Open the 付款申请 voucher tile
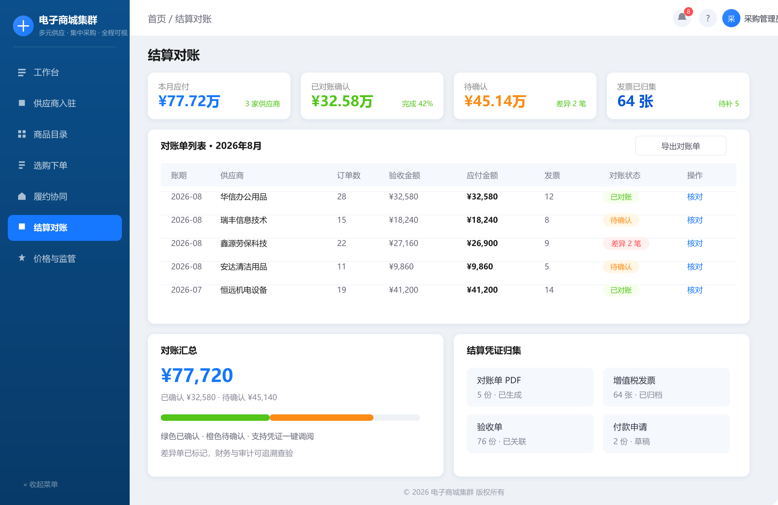This screenshot has width=778, height=505. [666, 434]
